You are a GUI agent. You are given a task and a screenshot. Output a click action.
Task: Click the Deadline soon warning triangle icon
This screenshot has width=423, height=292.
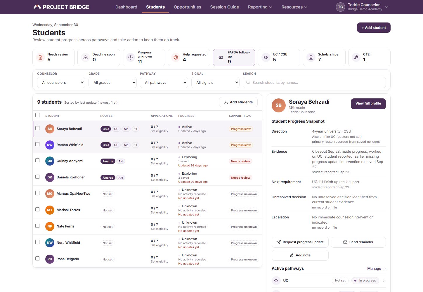coord(86,58)
